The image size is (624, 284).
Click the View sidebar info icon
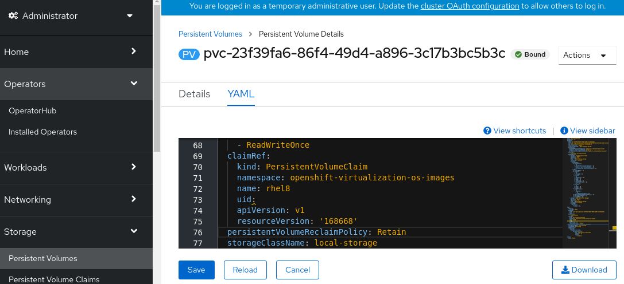click(x=564, y=131)
